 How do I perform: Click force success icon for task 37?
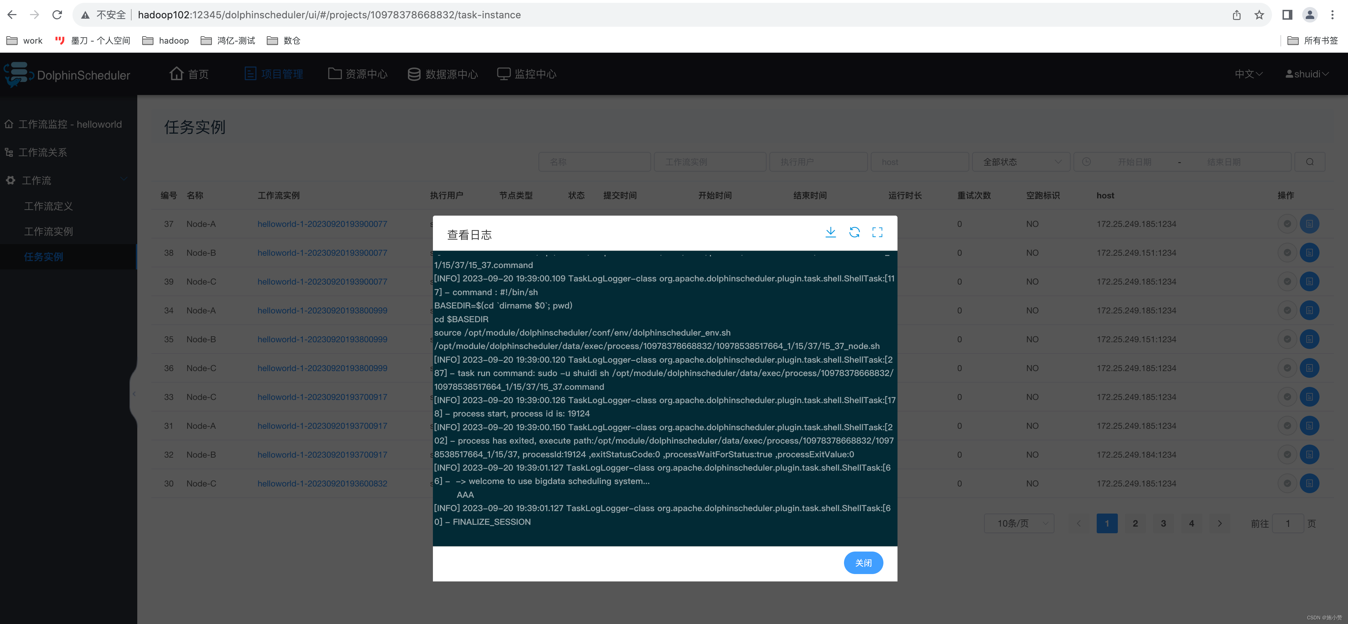click(1287, 224)
